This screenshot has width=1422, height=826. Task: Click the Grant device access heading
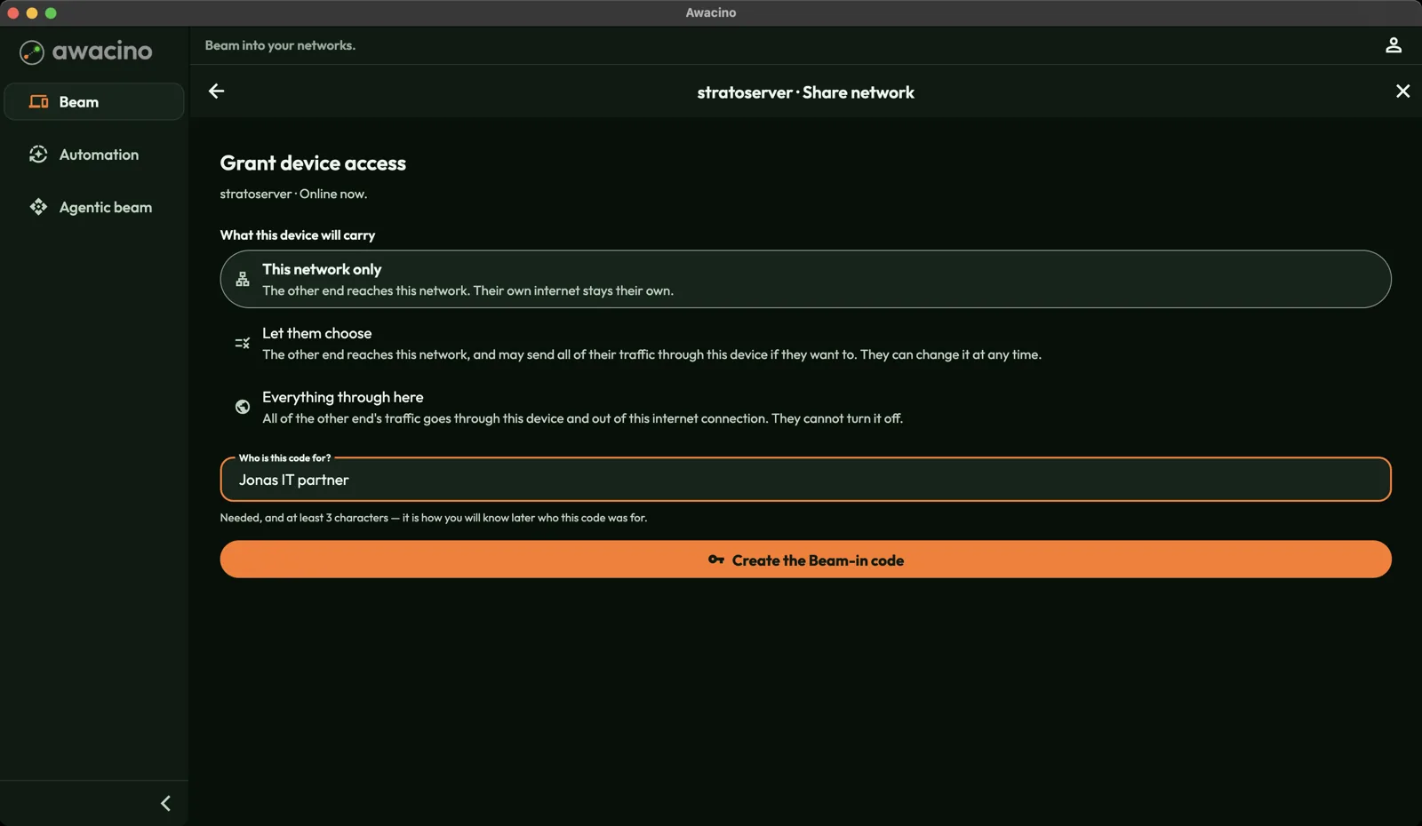click(313, 163)
